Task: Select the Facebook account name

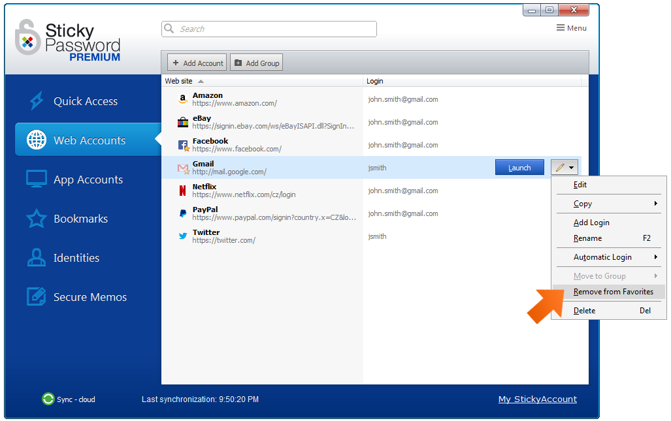Action: click(210, 140)
